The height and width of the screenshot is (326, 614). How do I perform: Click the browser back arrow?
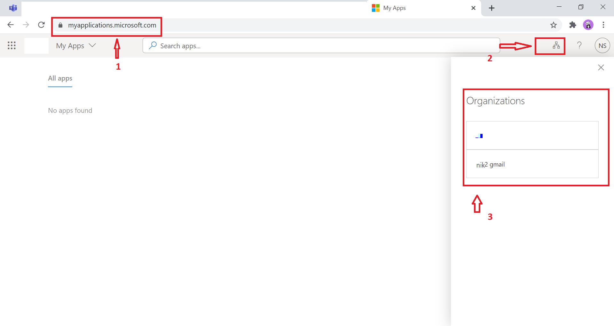[x=11, y=25]
